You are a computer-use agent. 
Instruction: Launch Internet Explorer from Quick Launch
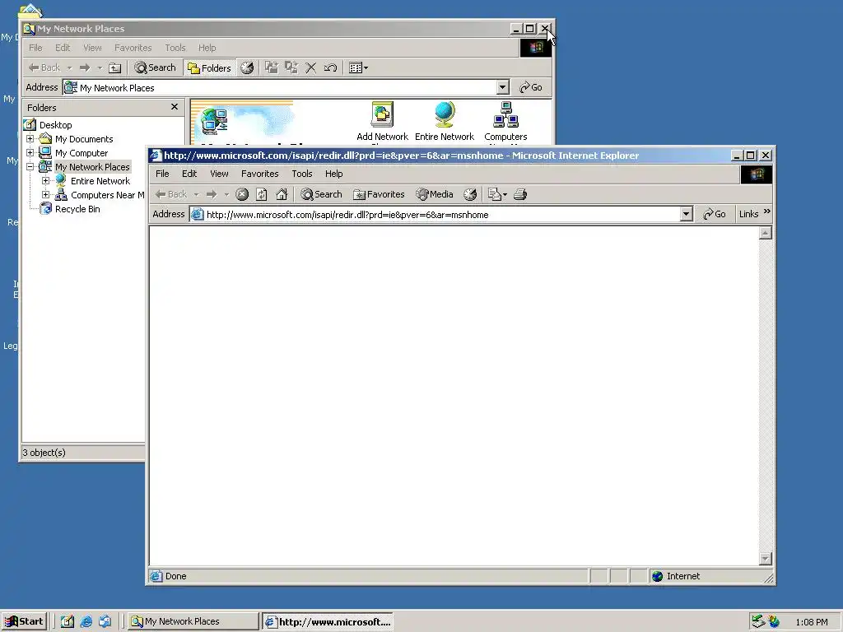[x=86, y=622]
